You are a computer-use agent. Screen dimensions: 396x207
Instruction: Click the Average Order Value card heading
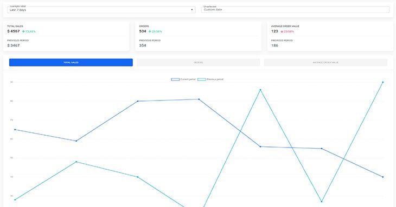[x=285, y=26]
